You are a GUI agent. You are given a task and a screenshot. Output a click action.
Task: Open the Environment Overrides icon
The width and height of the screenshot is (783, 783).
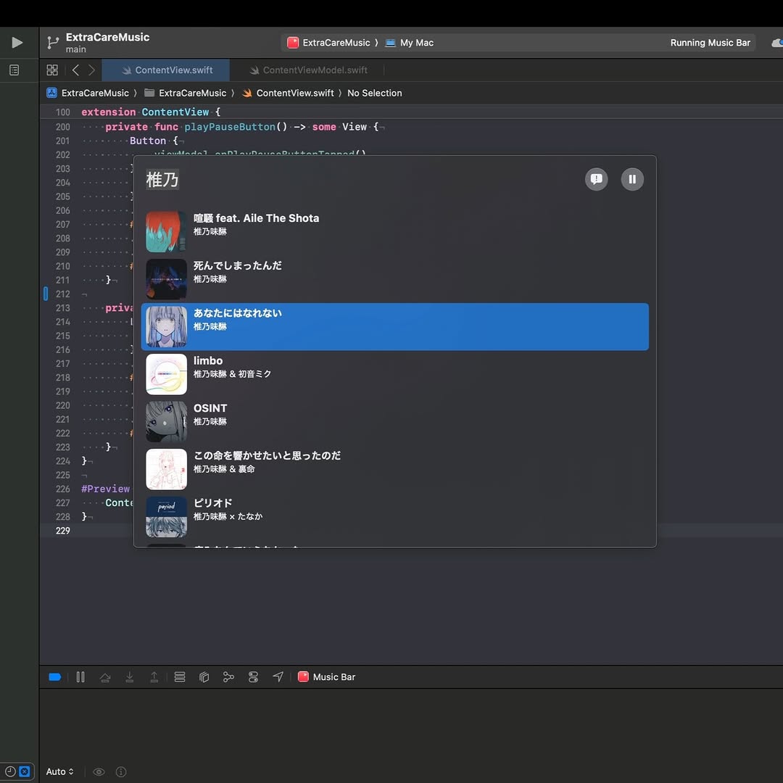pos(253,677)
